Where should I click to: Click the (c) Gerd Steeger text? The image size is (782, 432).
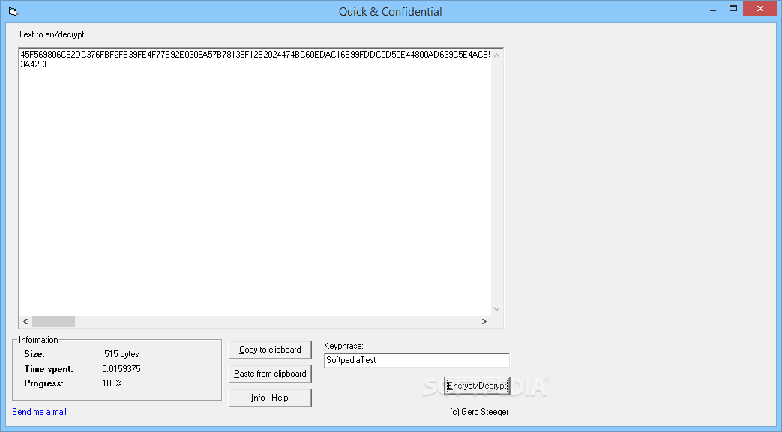[479, 412]
